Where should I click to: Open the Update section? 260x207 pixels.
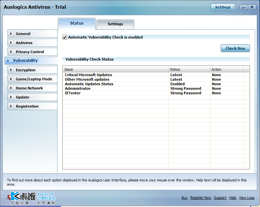point(32,97)
